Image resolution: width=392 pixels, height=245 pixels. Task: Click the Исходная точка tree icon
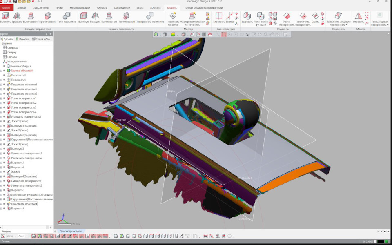pyautogui.click(x=4, y=62)
